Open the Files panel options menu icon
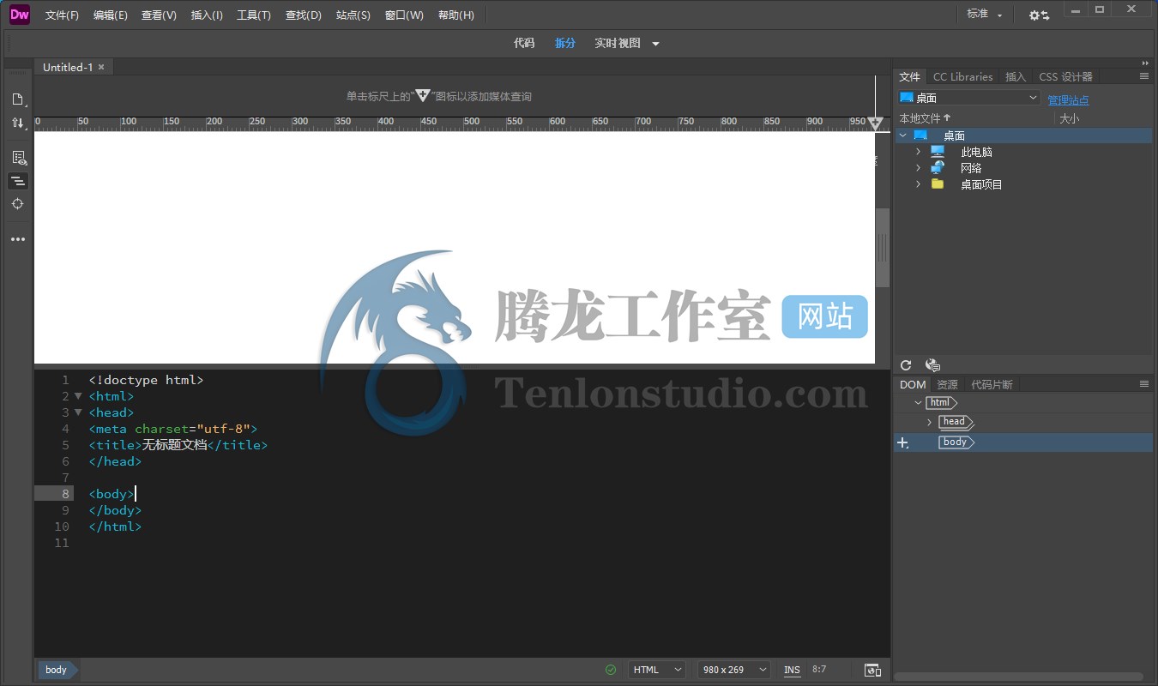Image resolution: width=1158 pixels, height=686 pixels. pos(1143,76)
